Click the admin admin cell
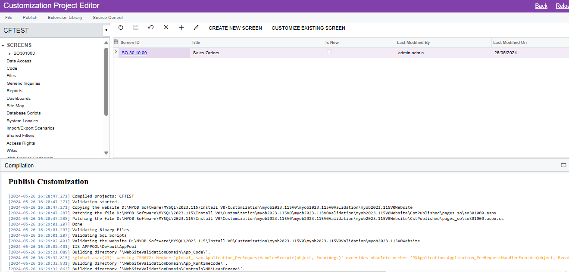The width and height of the screenshot is (569, 272). [444, 53]
